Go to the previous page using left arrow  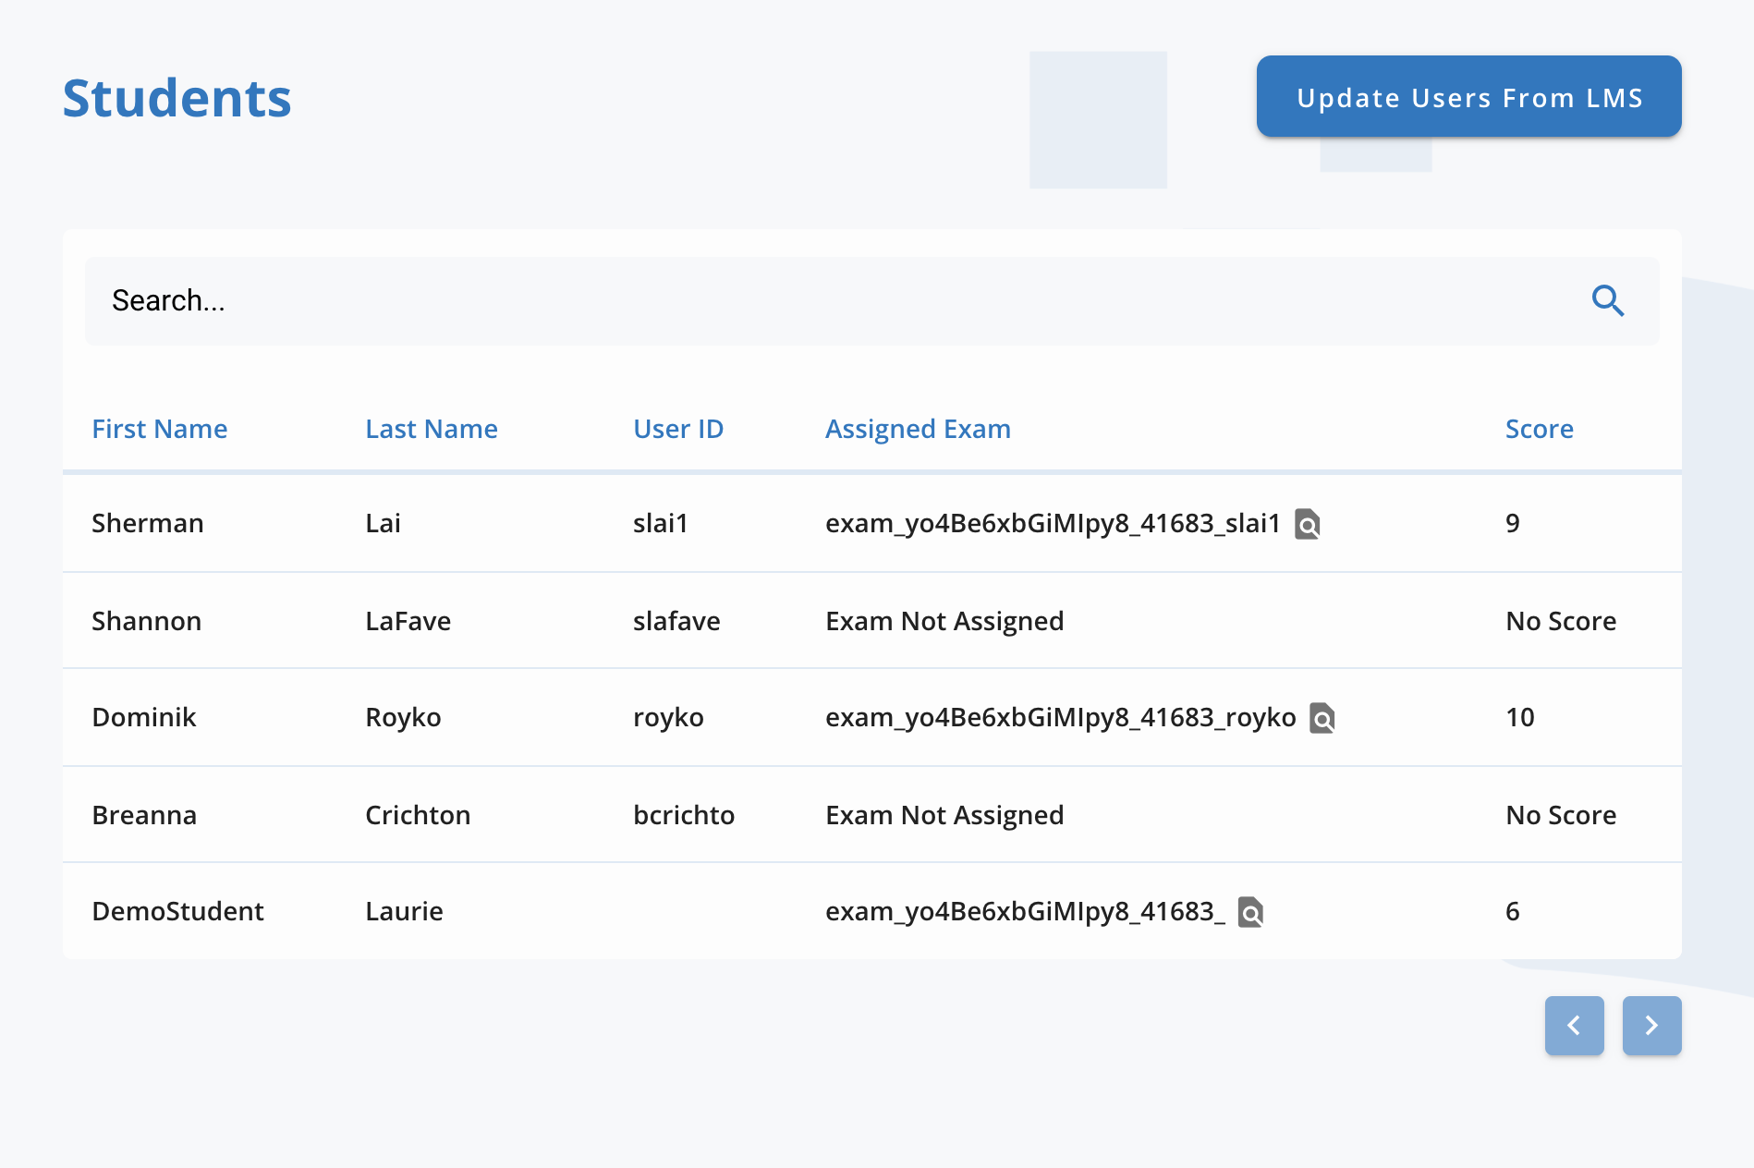[x=1574, y=1025]
